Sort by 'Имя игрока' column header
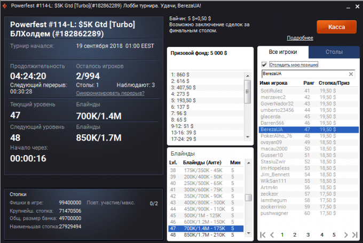The height and width of the screenshot is (243, 363). [273, 83]
